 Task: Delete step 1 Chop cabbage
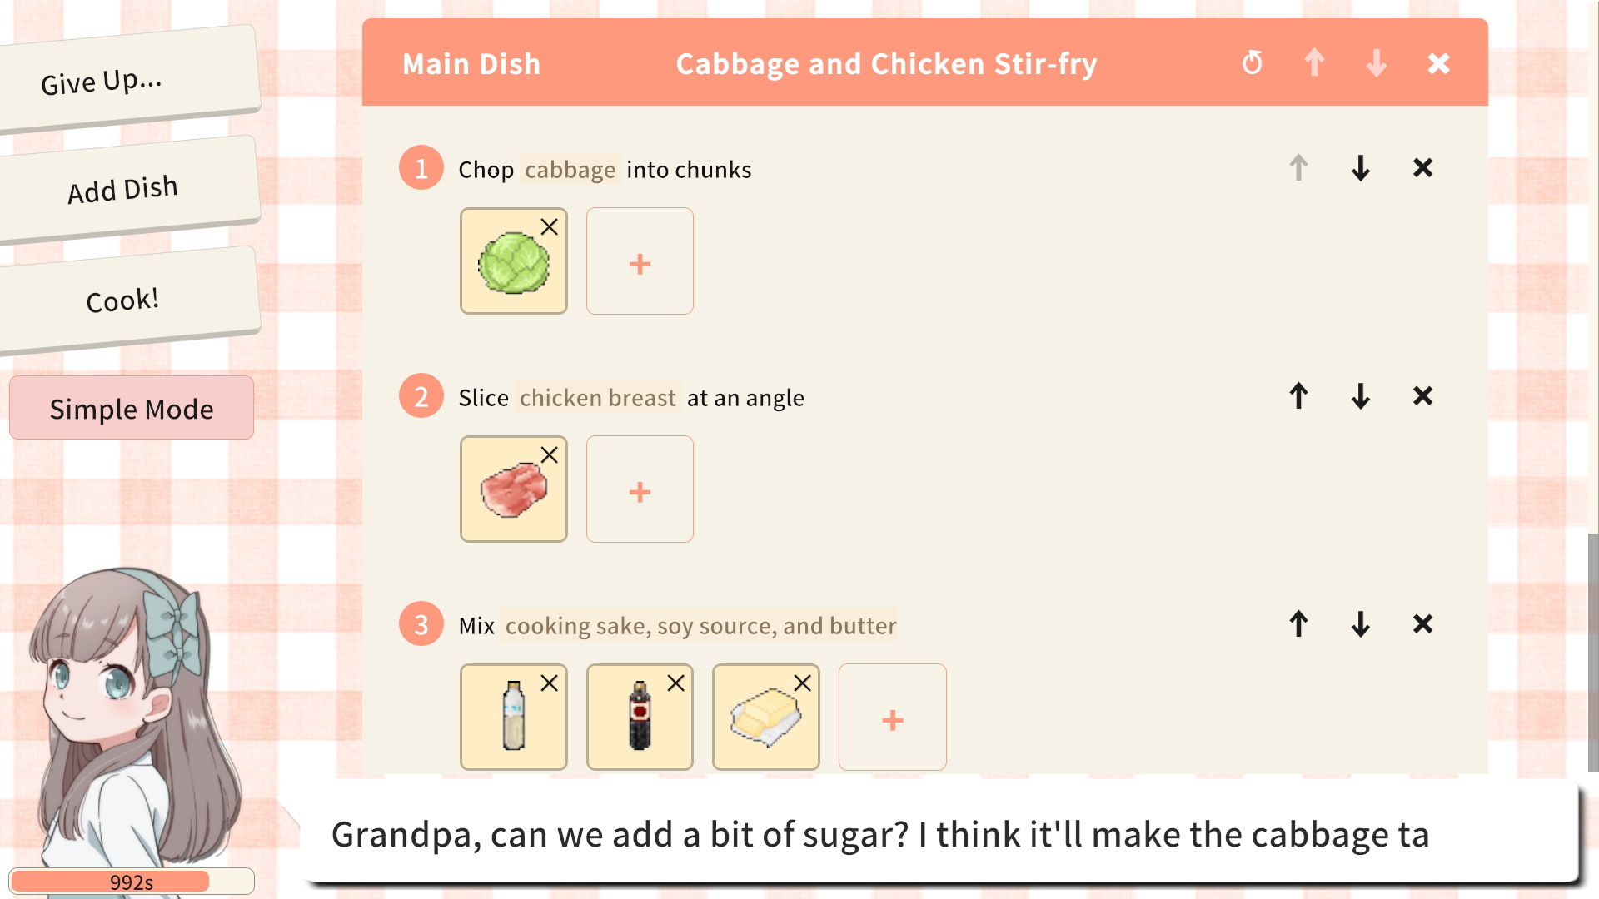[x=1422, y=168]
